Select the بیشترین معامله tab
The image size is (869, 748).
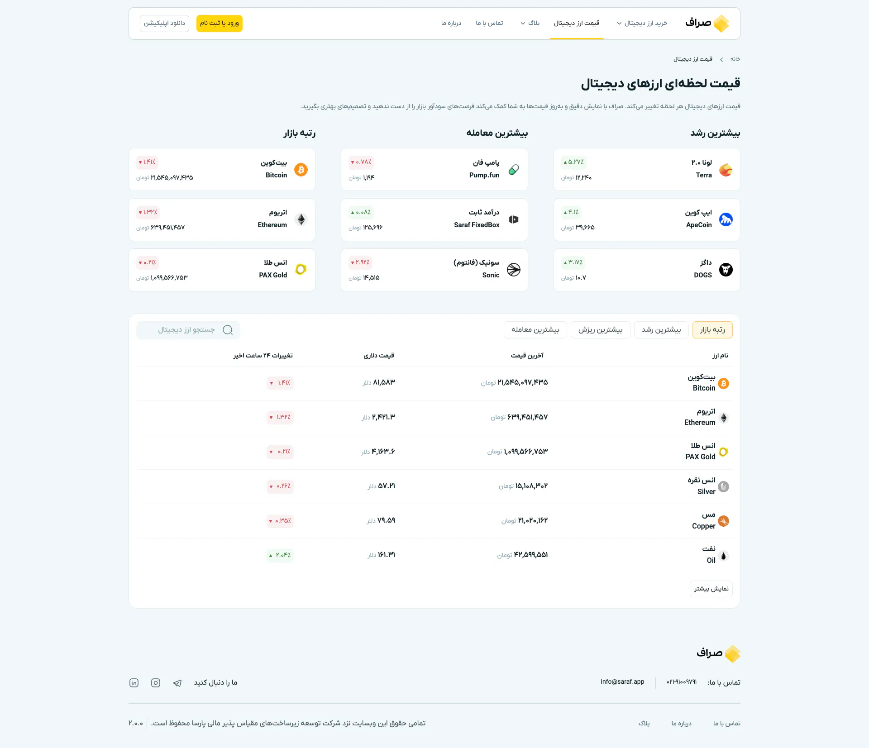tap(535, 330)
